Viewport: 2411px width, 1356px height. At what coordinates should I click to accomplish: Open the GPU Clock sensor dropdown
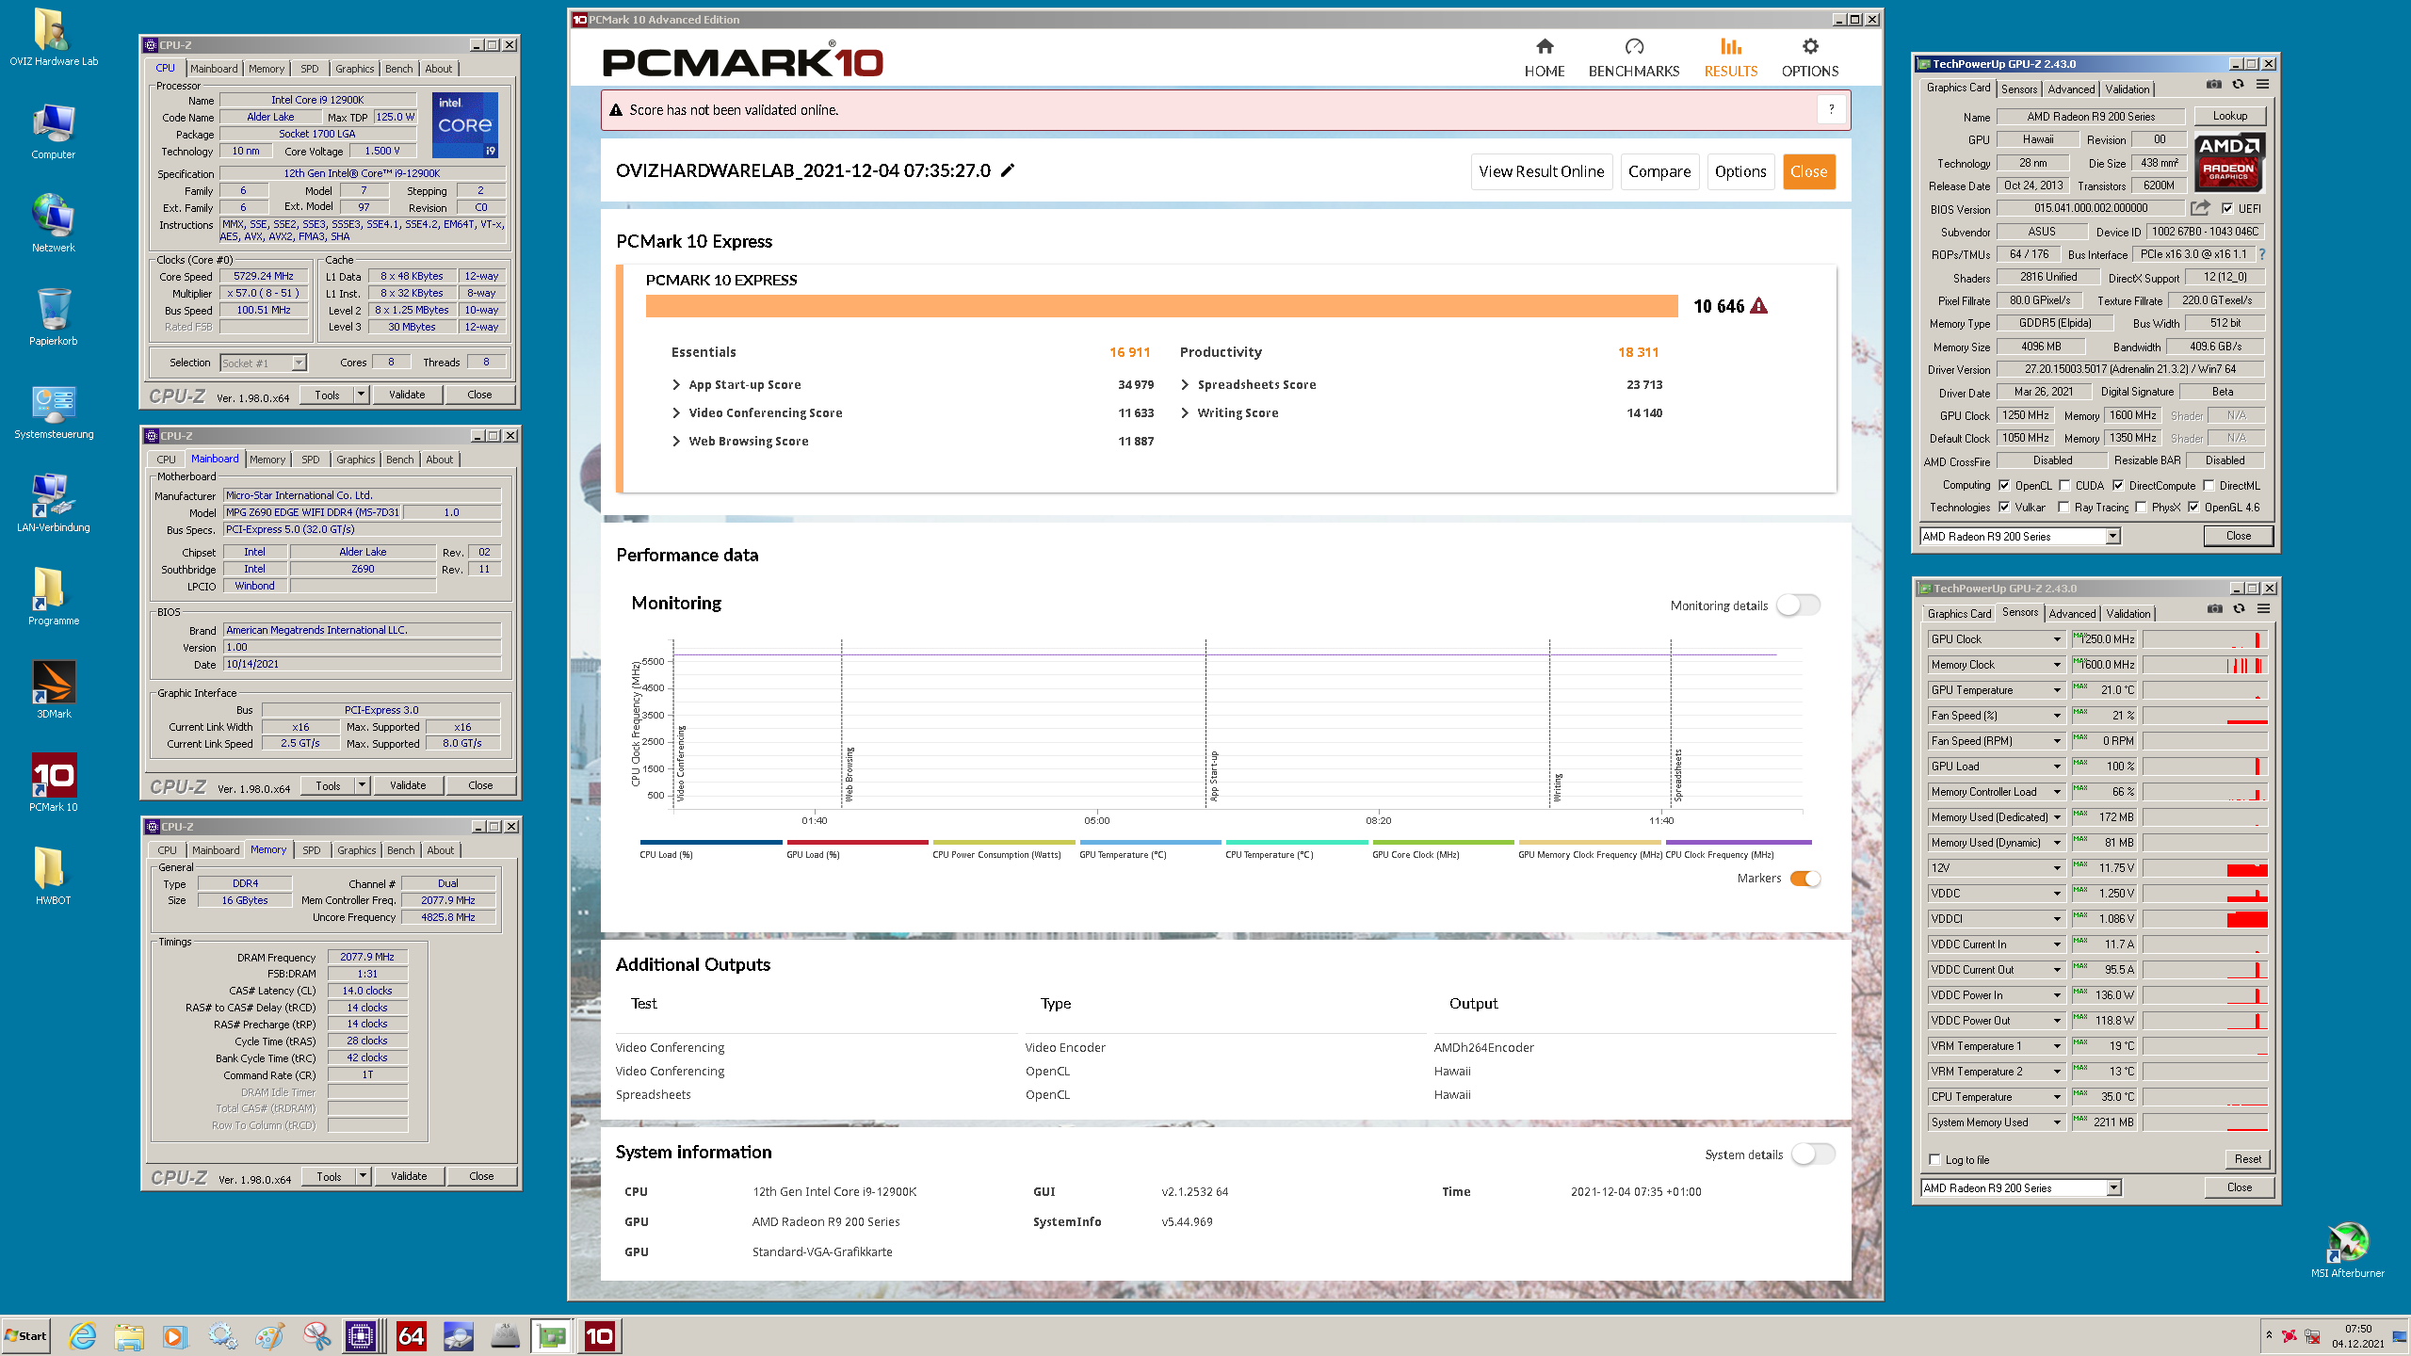pos(2057,639)
